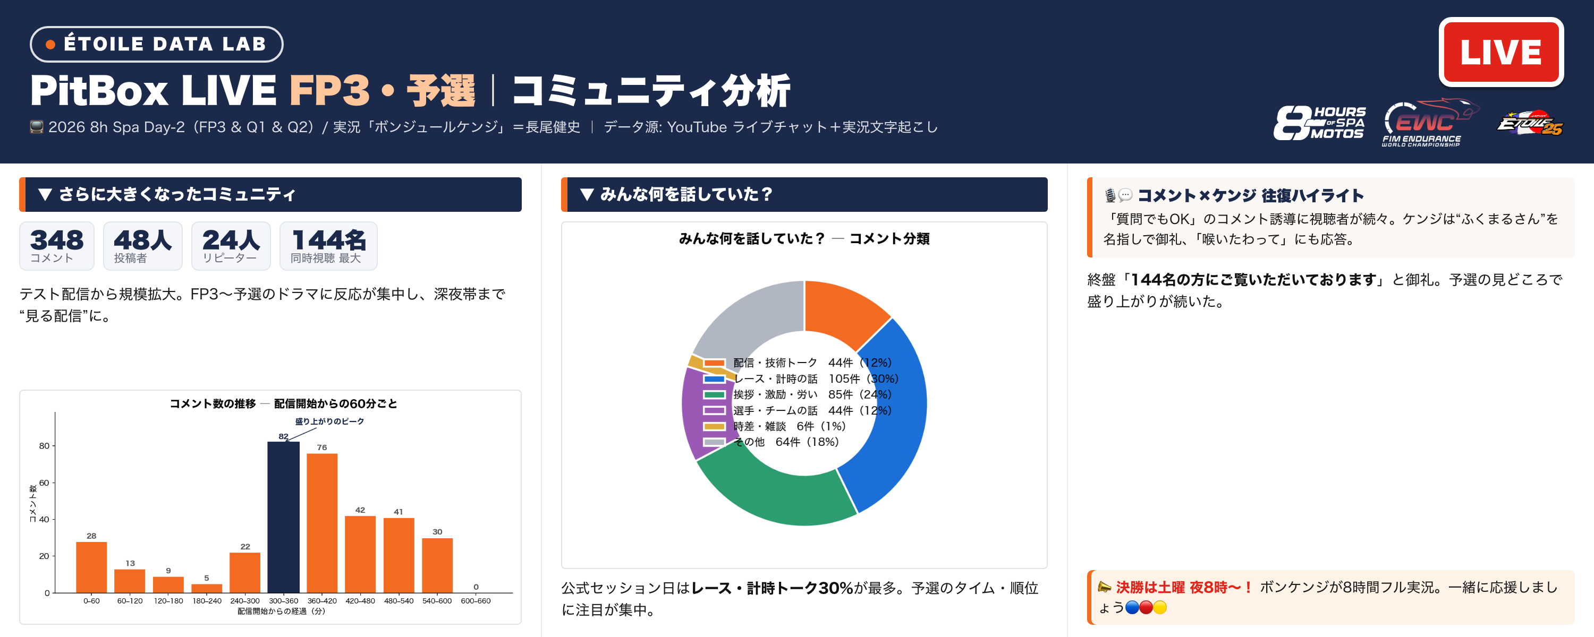The height and width of the screenshot is (637, 1594).
Task: Click the 180–240 bar labeled 5
Action: tap(207, 588)
